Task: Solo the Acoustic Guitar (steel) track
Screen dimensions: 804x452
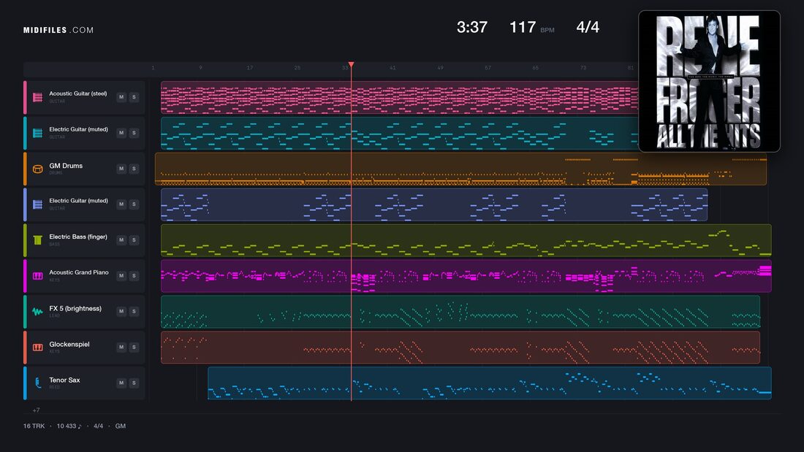Action: click(x=134, y=97)
